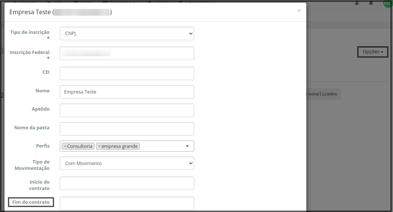The height and width of the screenshot is (212, 393).
Task: Open the Tipo de inscrição dropdown
Action: click(x=127, y=34)
